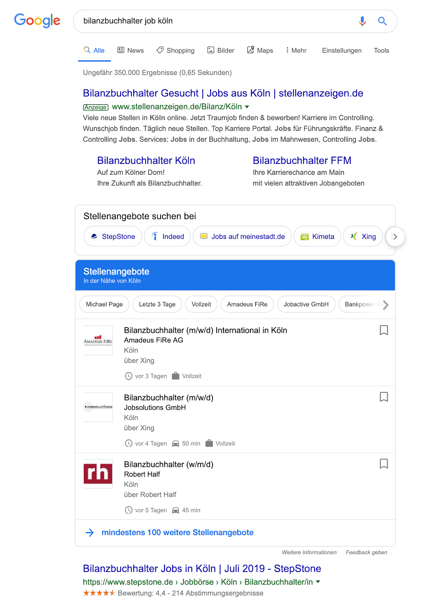The width and height of the screenshot is (421, 600).
Task: Show more job portals with arrow
Action: 395,237
